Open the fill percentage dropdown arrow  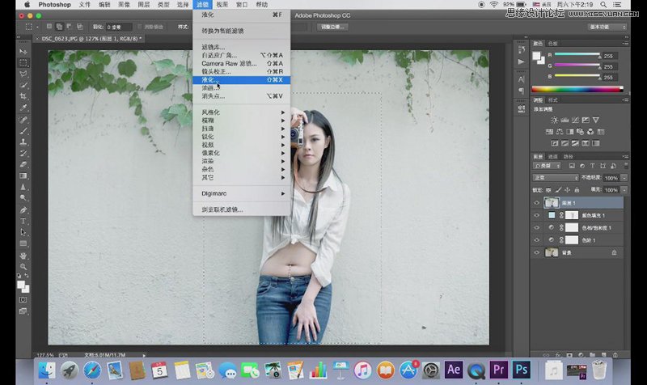tap(624, 190)
